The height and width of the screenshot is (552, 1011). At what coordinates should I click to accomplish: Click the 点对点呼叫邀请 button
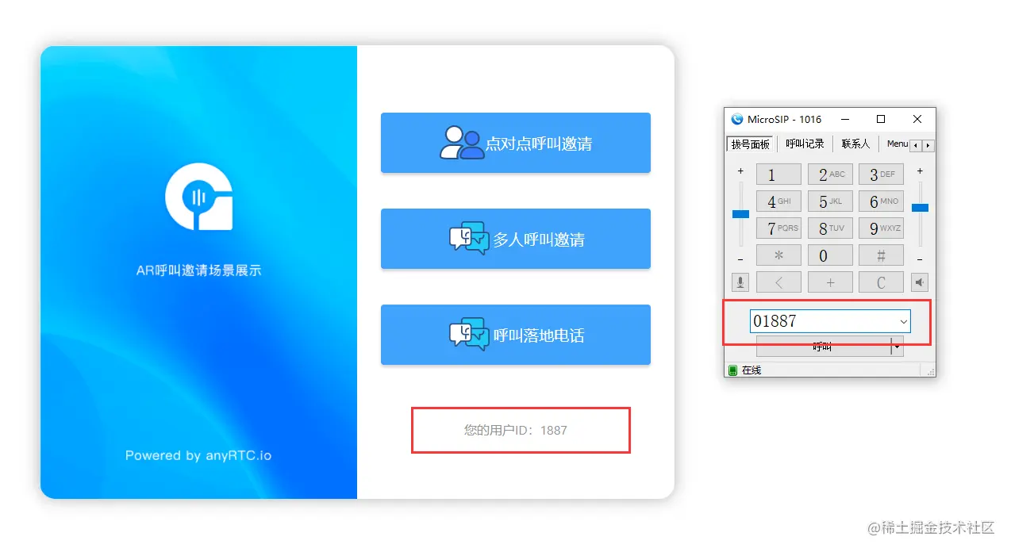click(516, 143)
